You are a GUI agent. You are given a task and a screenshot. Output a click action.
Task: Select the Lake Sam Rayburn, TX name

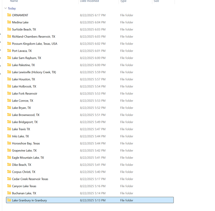[27, 58]
